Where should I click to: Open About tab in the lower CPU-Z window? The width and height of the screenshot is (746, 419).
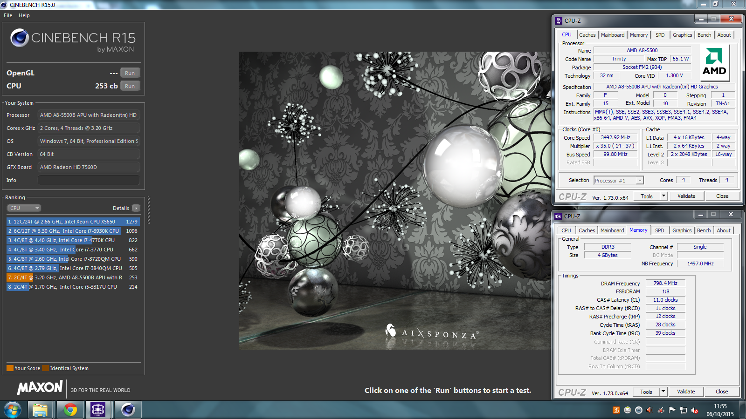pyautogui.click(x=724, y=230)
